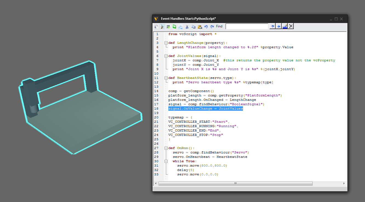Image resolution: width=365 pixels, height=202 pixels.
Task: Close the PythonScript editor window
Action: click(x=341, y=19)
